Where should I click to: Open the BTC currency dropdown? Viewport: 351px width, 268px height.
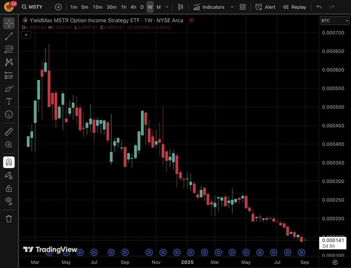334,21
